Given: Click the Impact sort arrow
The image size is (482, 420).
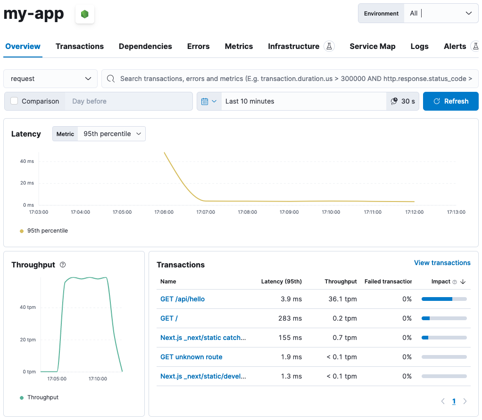Looking at the screenshot, I should coord(463,282).
